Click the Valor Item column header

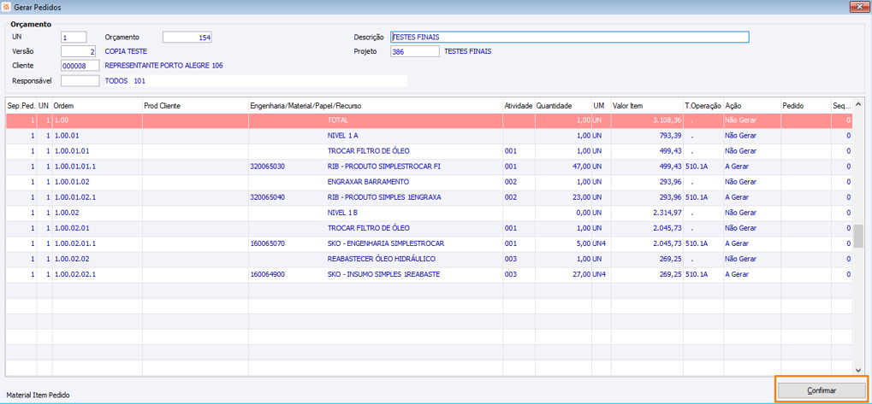point(646,105)
